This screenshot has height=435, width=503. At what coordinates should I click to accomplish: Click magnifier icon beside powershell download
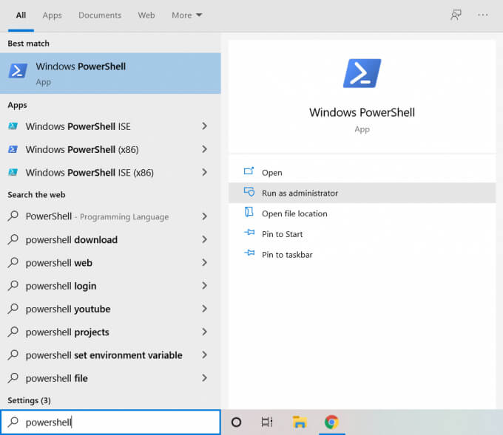click(x=13, y=239)
